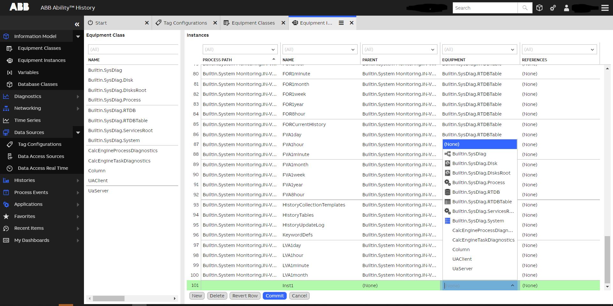Click the Equipment Classes sidebar icon
Viewport: 613px width, 306px height.
(10, 49)
